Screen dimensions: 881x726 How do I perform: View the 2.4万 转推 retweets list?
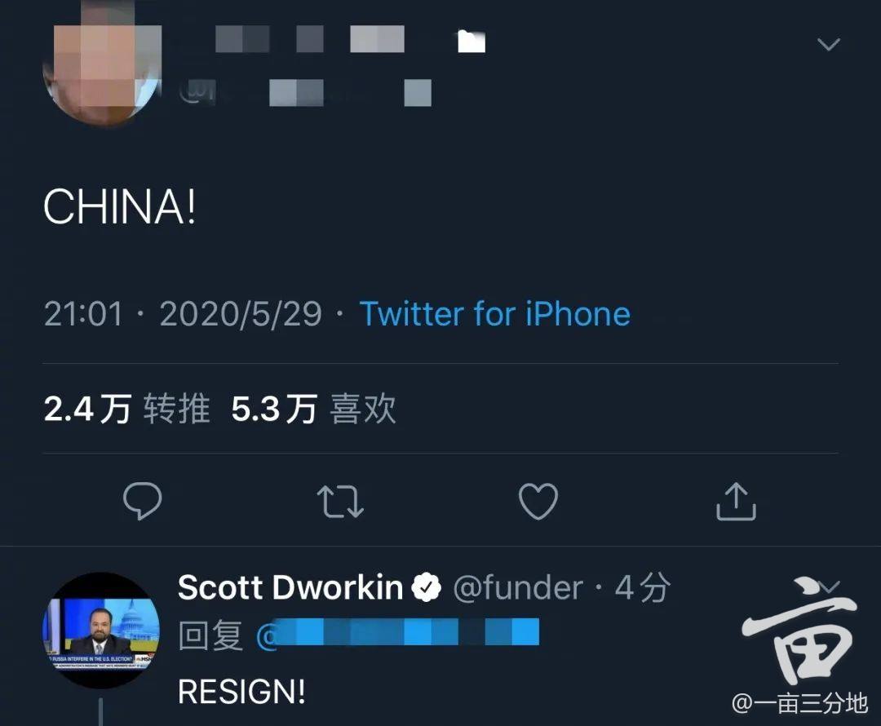click(x=127, y=409)
